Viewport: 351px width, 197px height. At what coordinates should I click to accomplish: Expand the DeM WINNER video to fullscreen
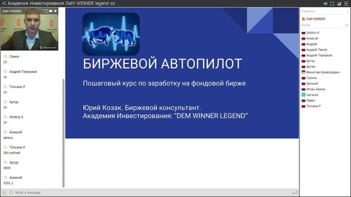pos(46,11)
